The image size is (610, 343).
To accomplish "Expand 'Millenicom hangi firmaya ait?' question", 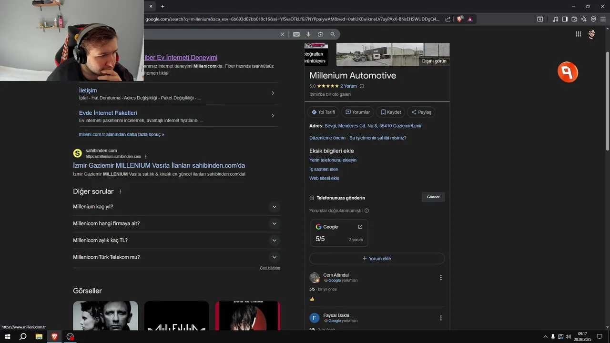I will [x=176, y=223].
